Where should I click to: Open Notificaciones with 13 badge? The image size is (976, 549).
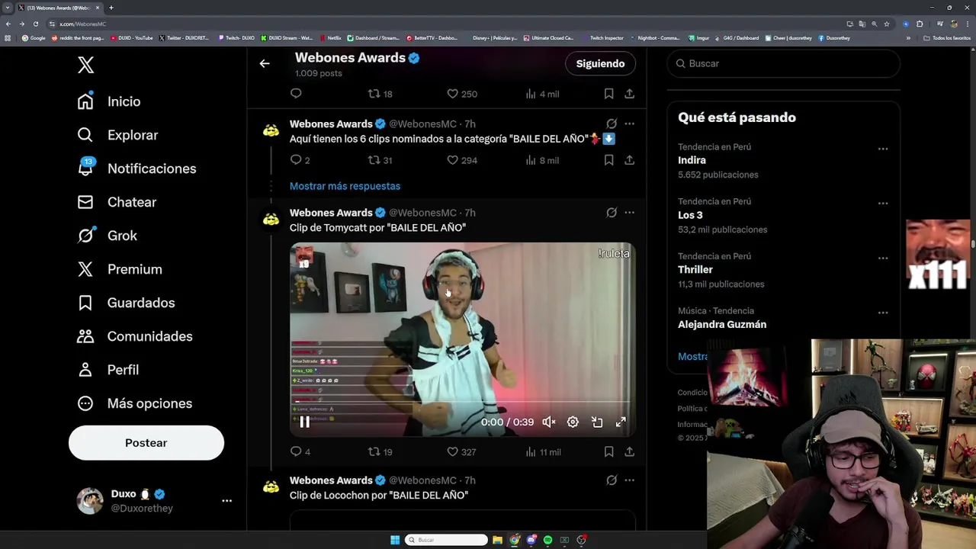(x=136, y=169)
